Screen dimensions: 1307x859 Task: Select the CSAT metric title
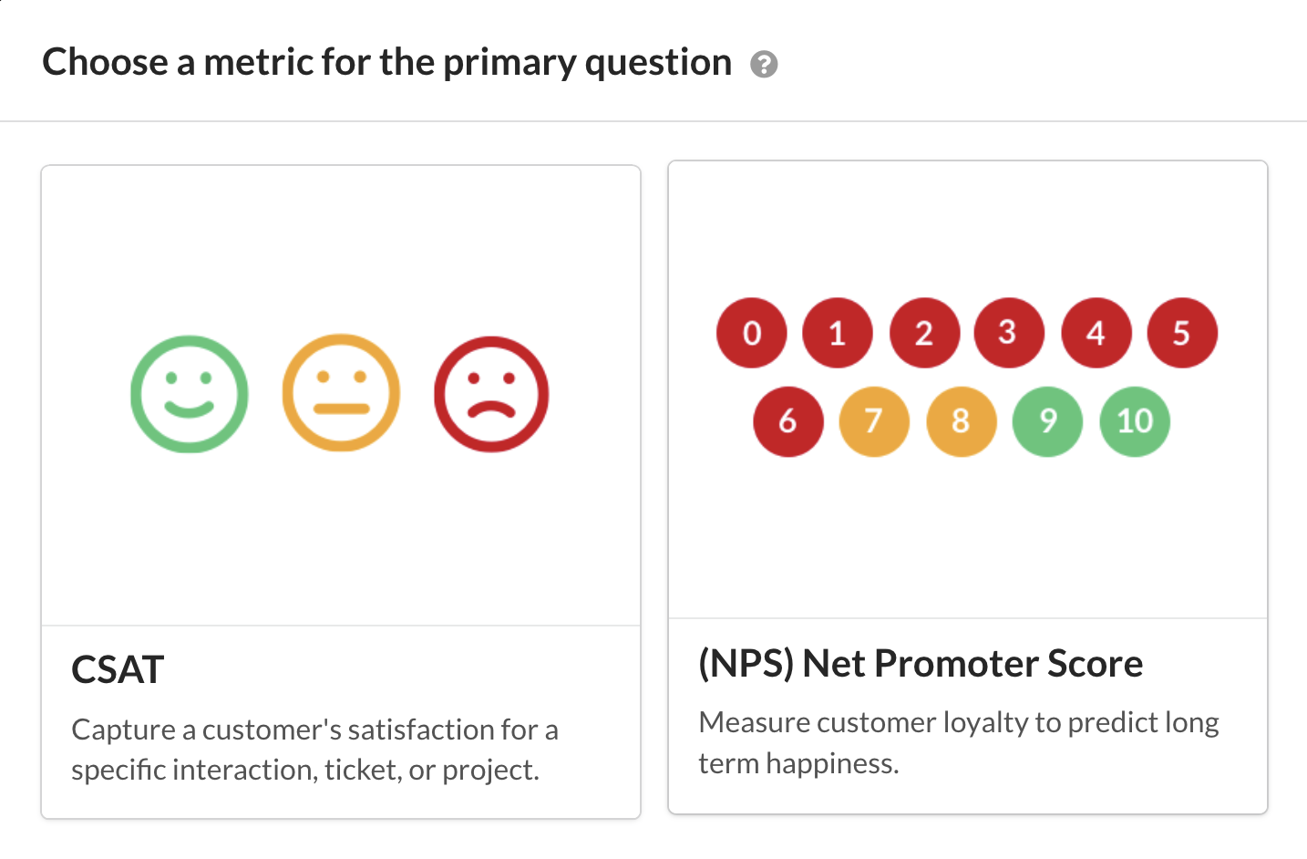click(118, 670)
